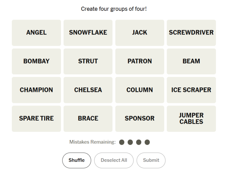Image resolution: width=227 pixels, height=178 pixels.
Task: Submit the selected group
Action: coord(151,160)
